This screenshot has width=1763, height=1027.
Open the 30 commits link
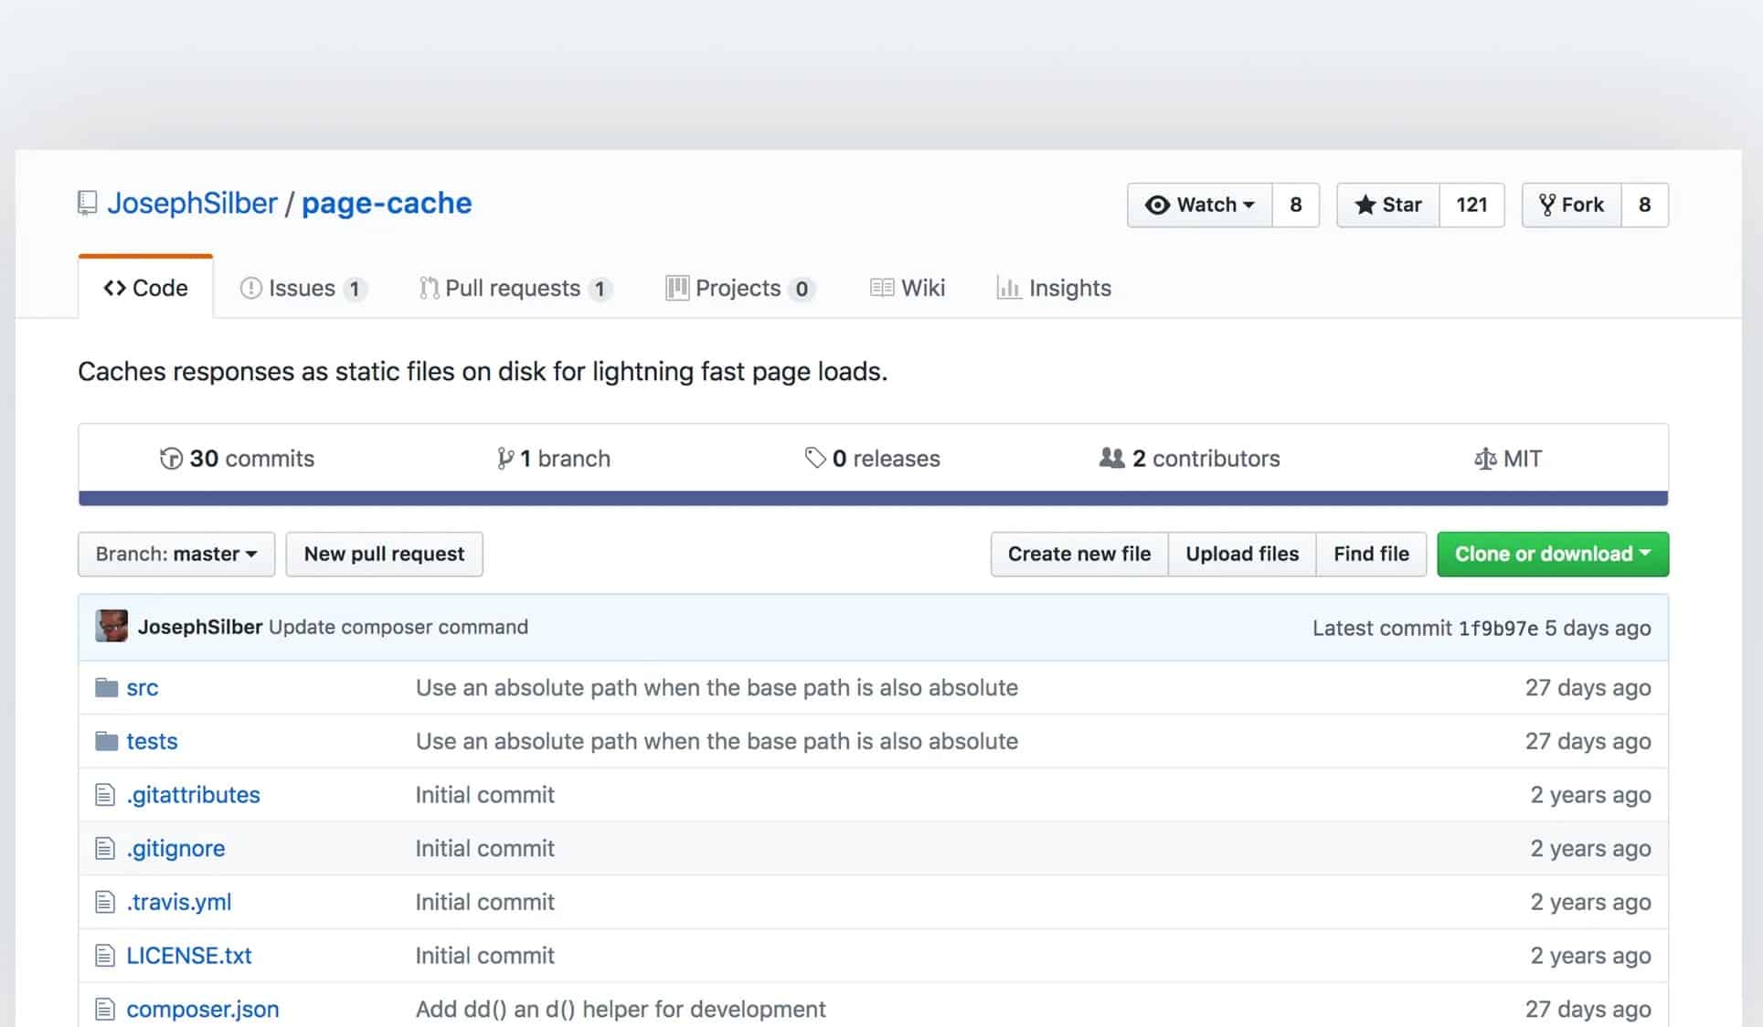(237, 458)
